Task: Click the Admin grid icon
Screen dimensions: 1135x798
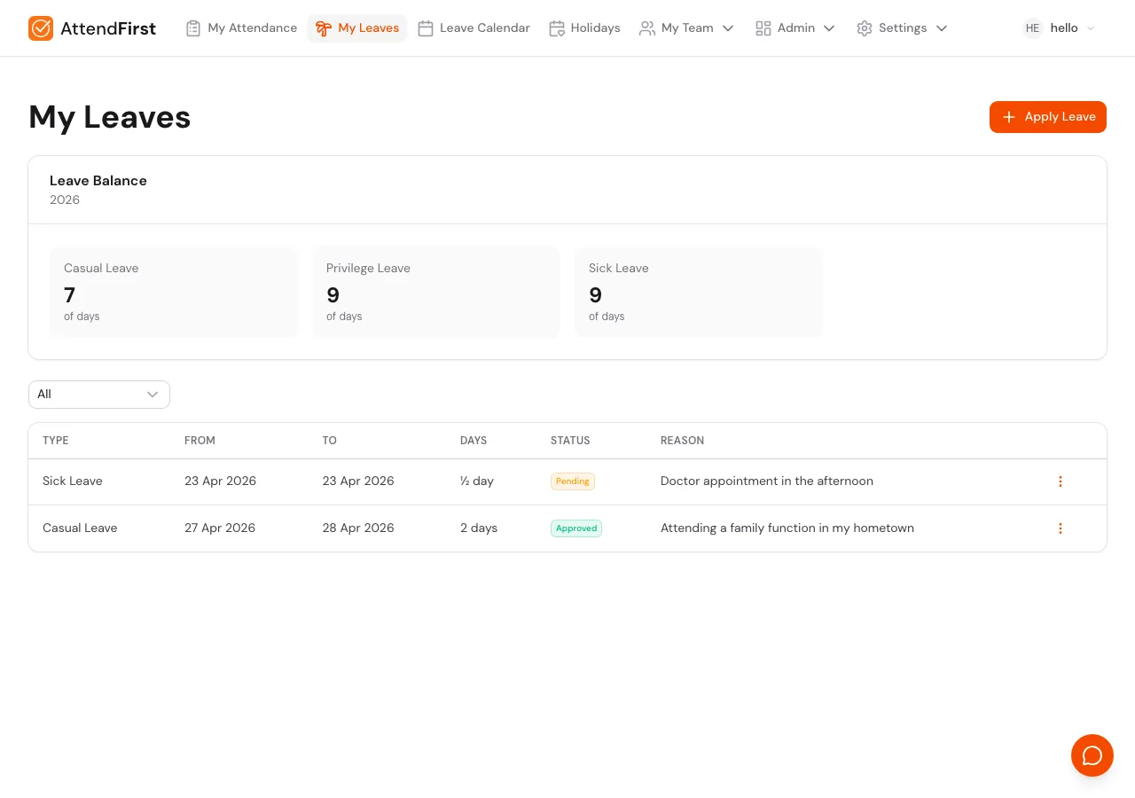Action: coord(763,27)
